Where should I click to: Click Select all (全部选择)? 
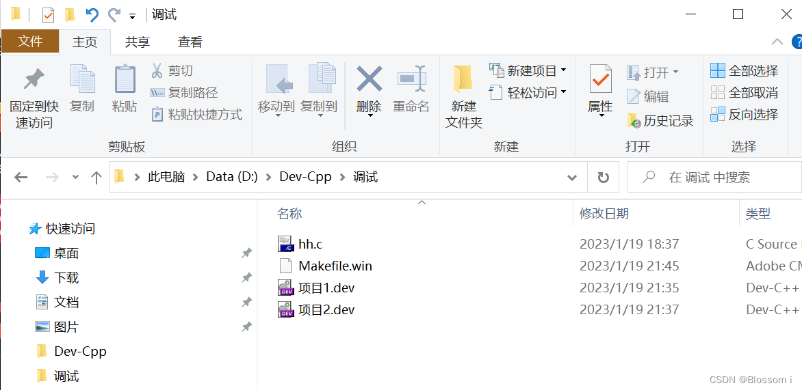[x=745, y=70]
